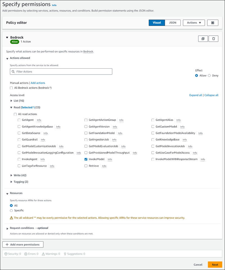
Task: Click the Next button
Action: coord(215,265)
